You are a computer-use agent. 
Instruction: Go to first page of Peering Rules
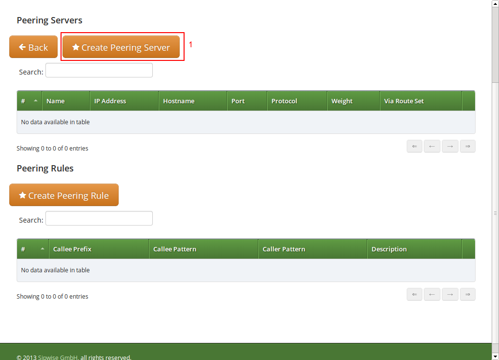415,294
